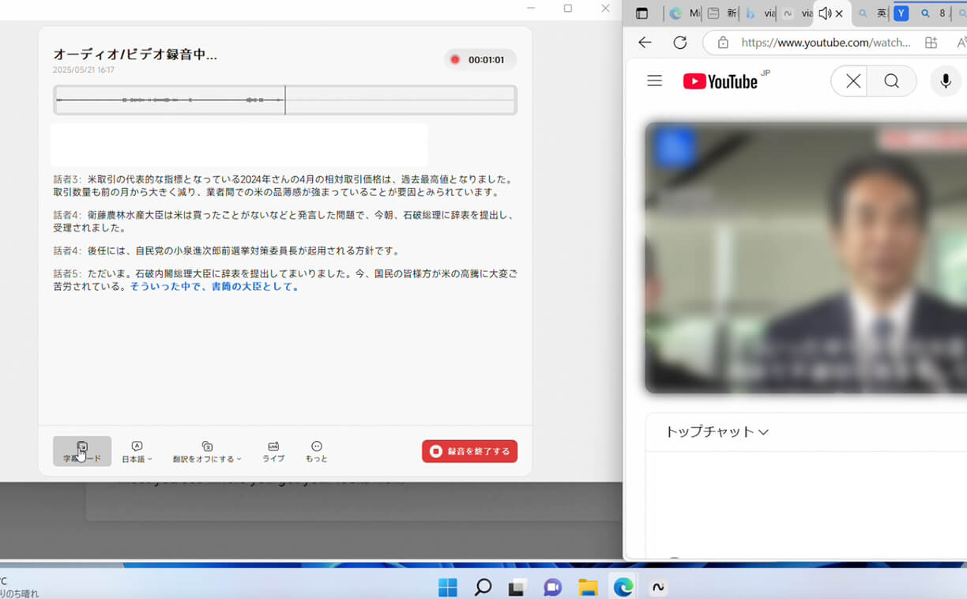Open Edge tab actions menu icon
This screenshot has width=967, height=599.
point(642,13)
